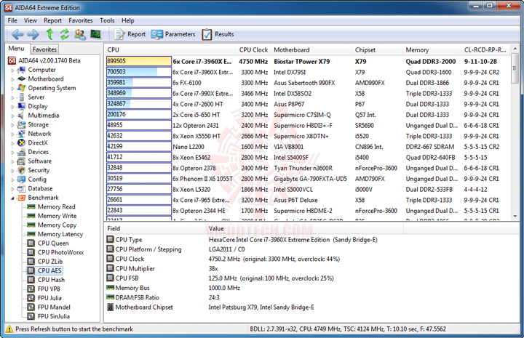Expand the Display tree node
The height and width of the screenshot is (338, 524).
click(x=12, y=106)
